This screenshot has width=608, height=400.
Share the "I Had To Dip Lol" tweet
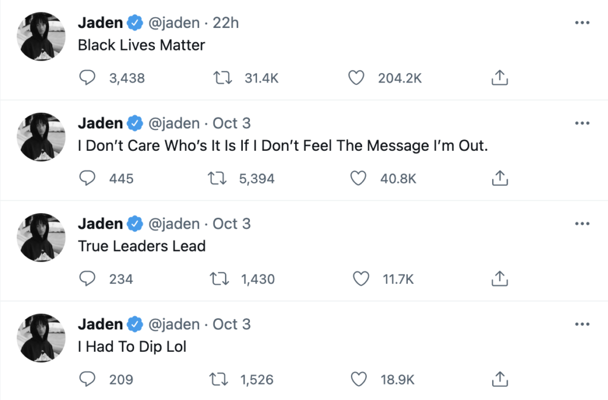pos(499,379)
